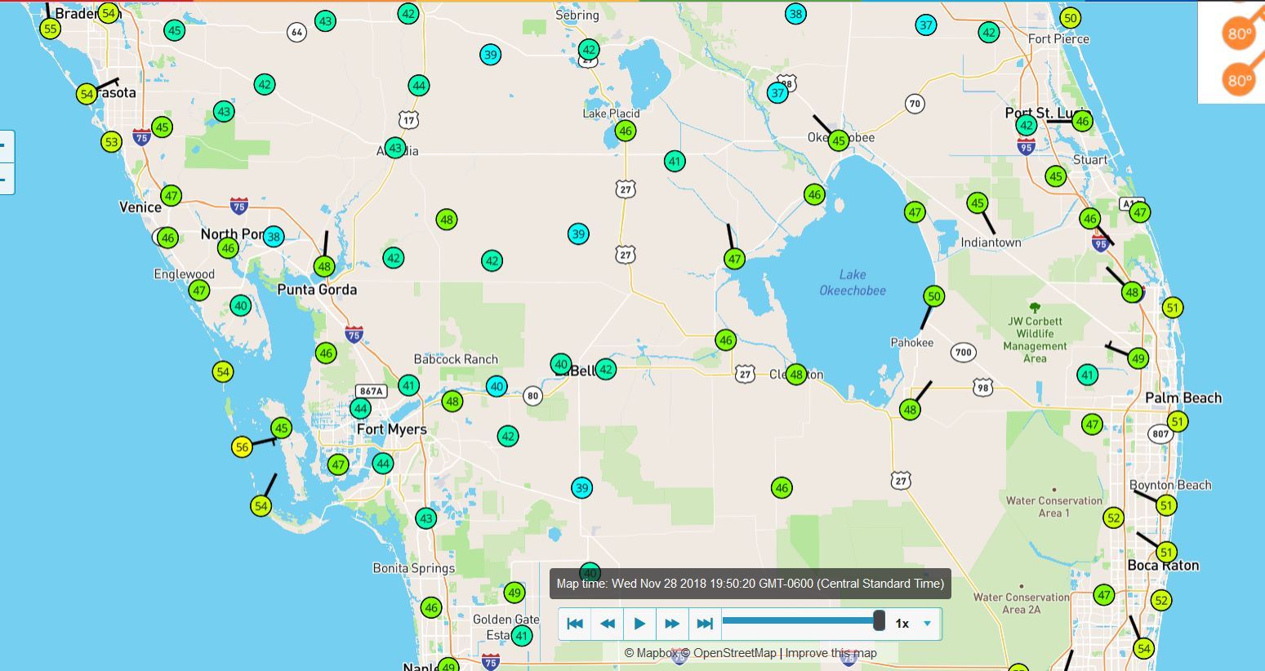
Task: Click the 50° station above Pahokee
Action: point(934,296)
